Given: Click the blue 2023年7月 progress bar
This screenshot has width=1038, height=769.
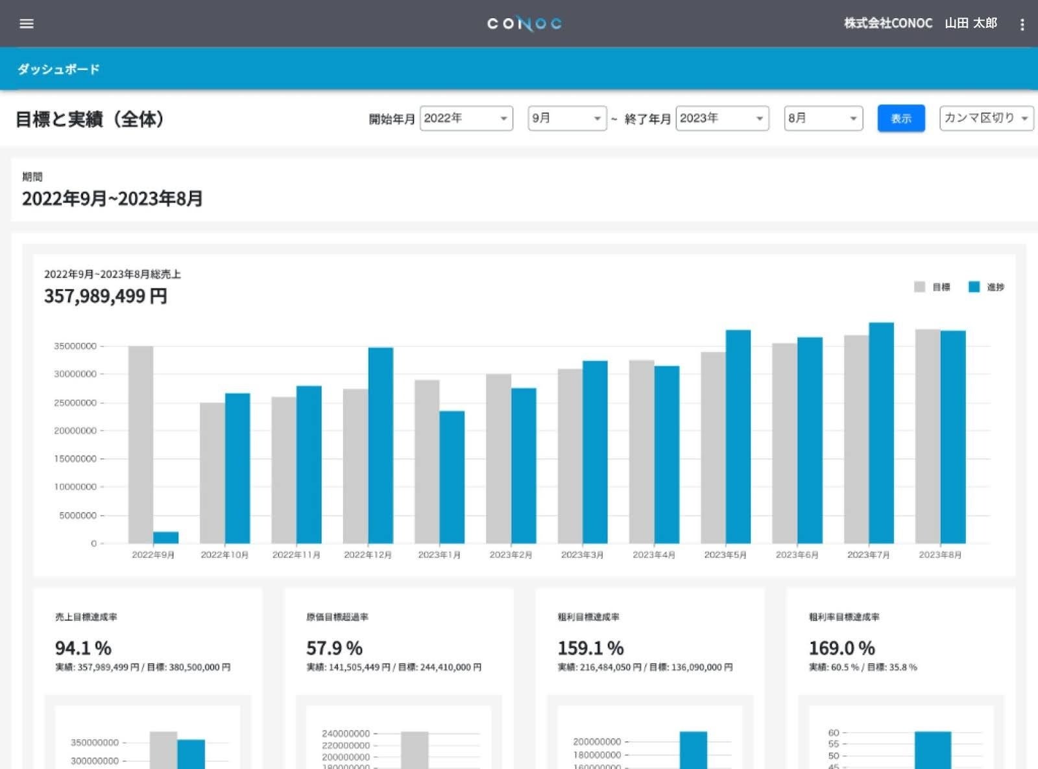Looking at the screenshot, I should point(881,433).
